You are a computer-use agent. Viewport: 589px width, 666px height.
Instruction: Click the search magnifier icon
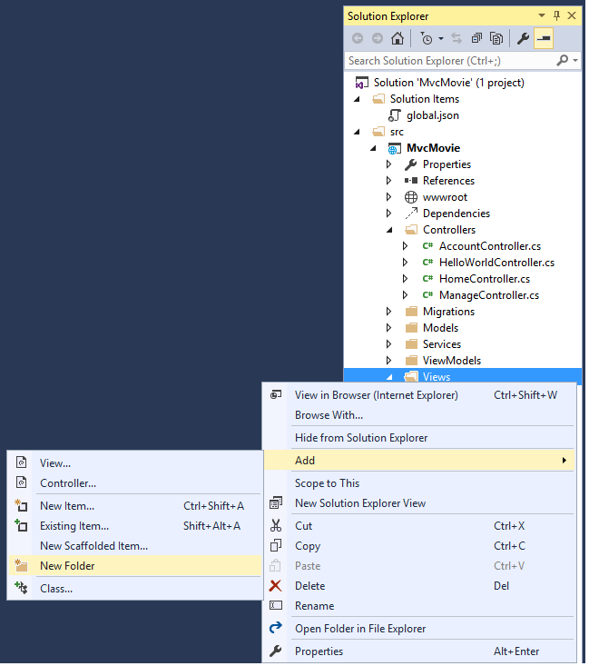pos(564,61)
